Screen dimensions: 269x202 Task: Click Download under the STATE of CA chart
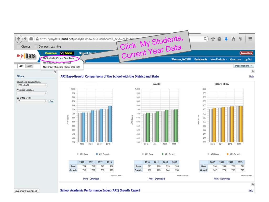(225, 179)
